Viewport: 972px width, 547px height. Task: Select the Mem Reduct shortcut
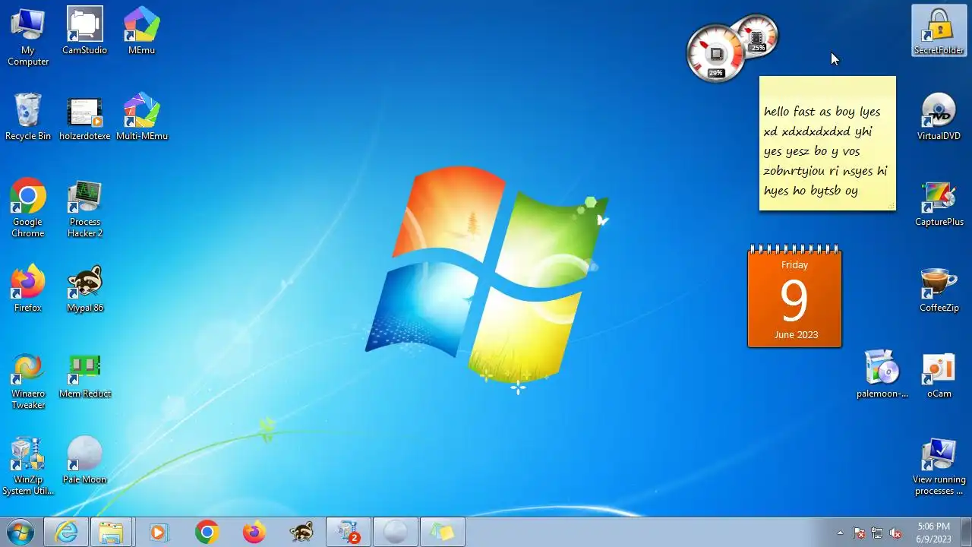coord(84,375)
